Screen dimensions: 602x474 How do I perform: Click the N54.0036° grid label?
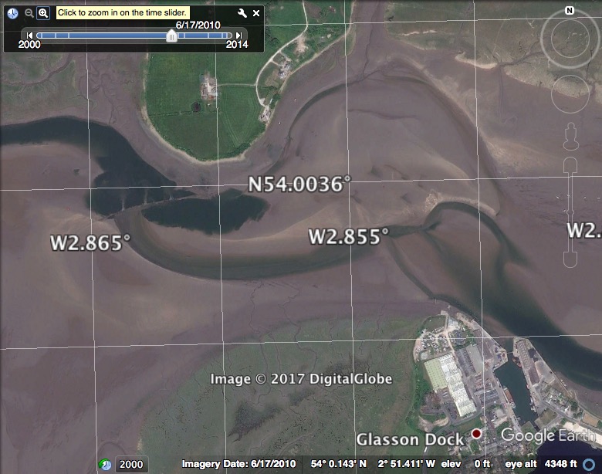(x=299, y=185)
